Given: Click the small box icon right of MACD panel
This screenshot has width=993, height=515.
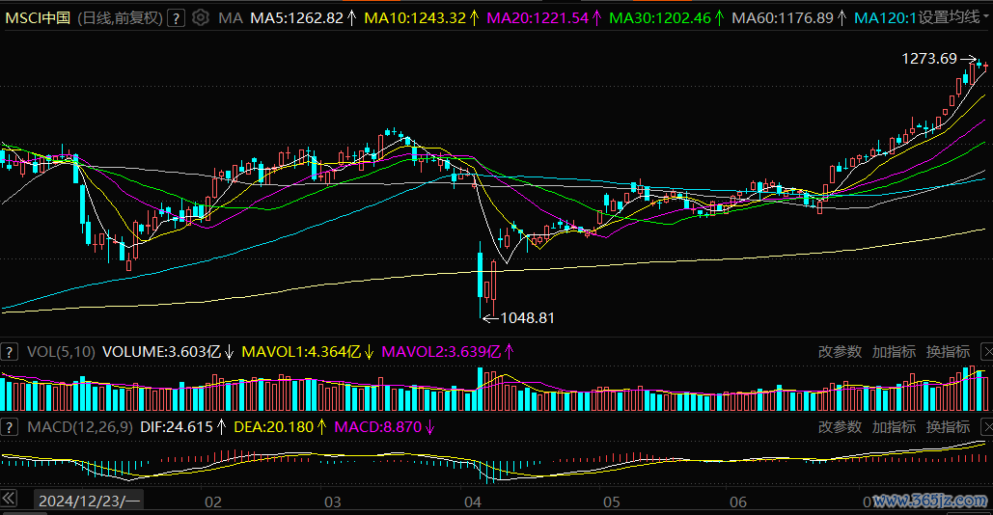Looking at the screenshot, I should point(986,426).
